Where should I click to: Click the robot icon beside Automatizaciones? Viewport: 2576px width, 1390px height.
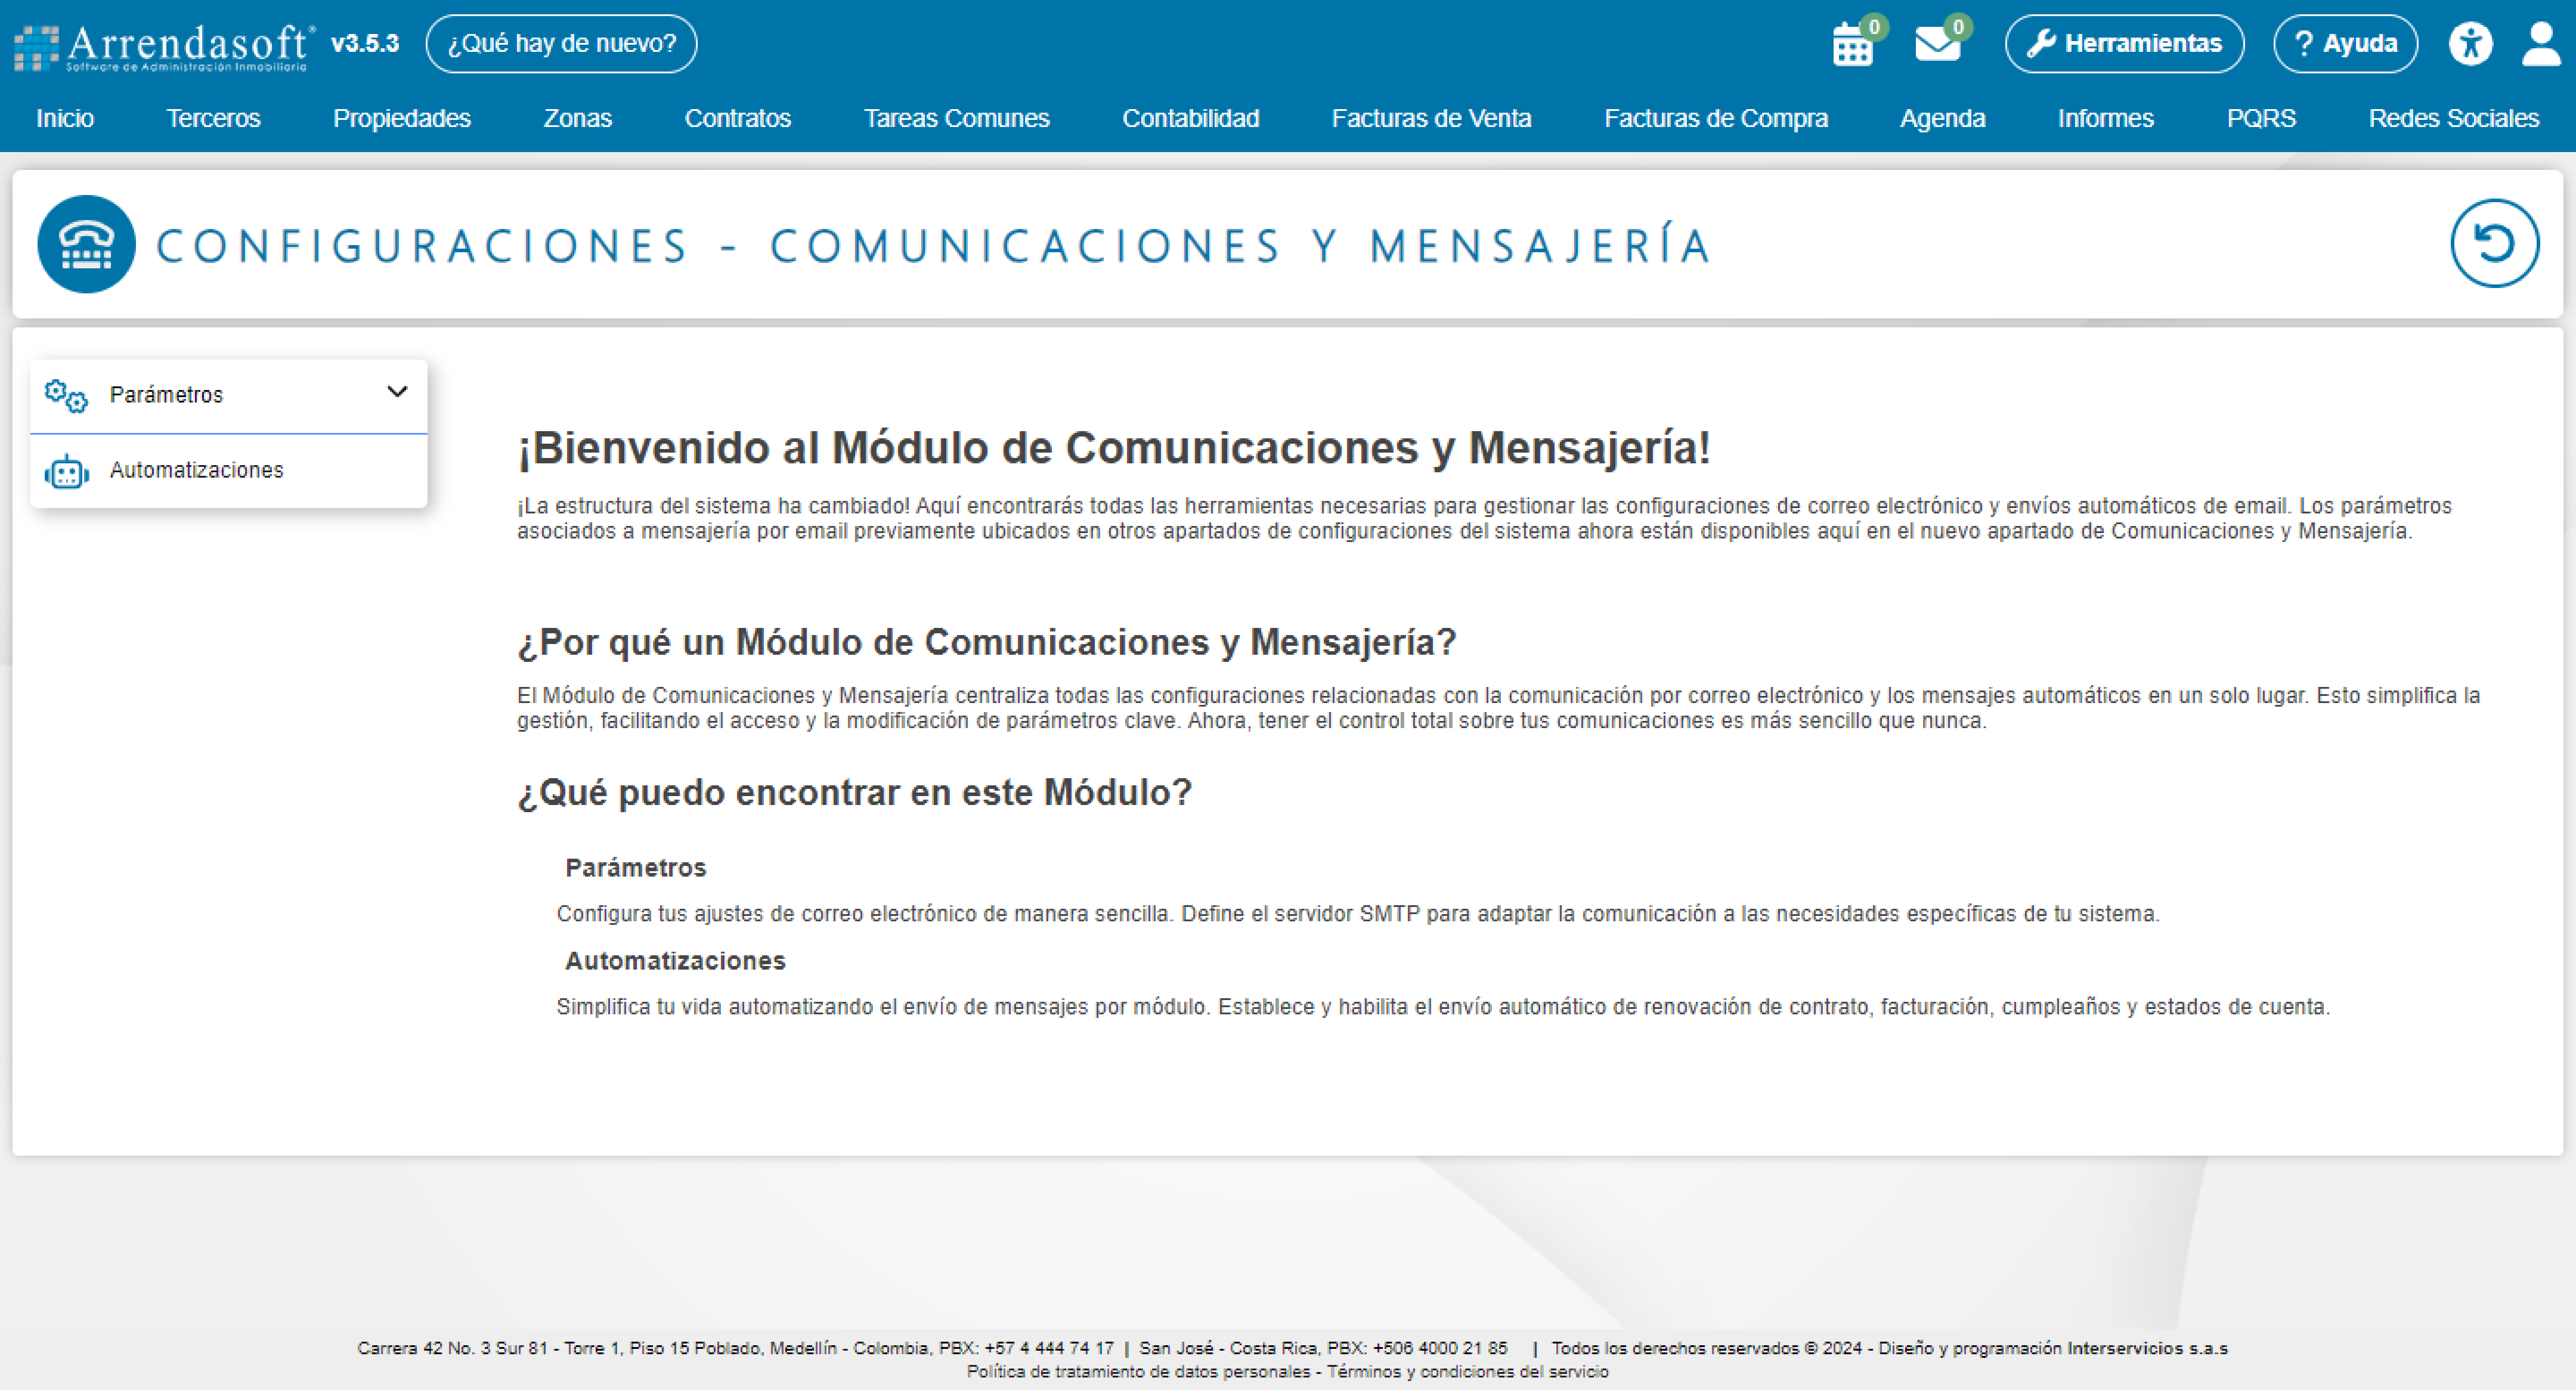coord(67,471)
